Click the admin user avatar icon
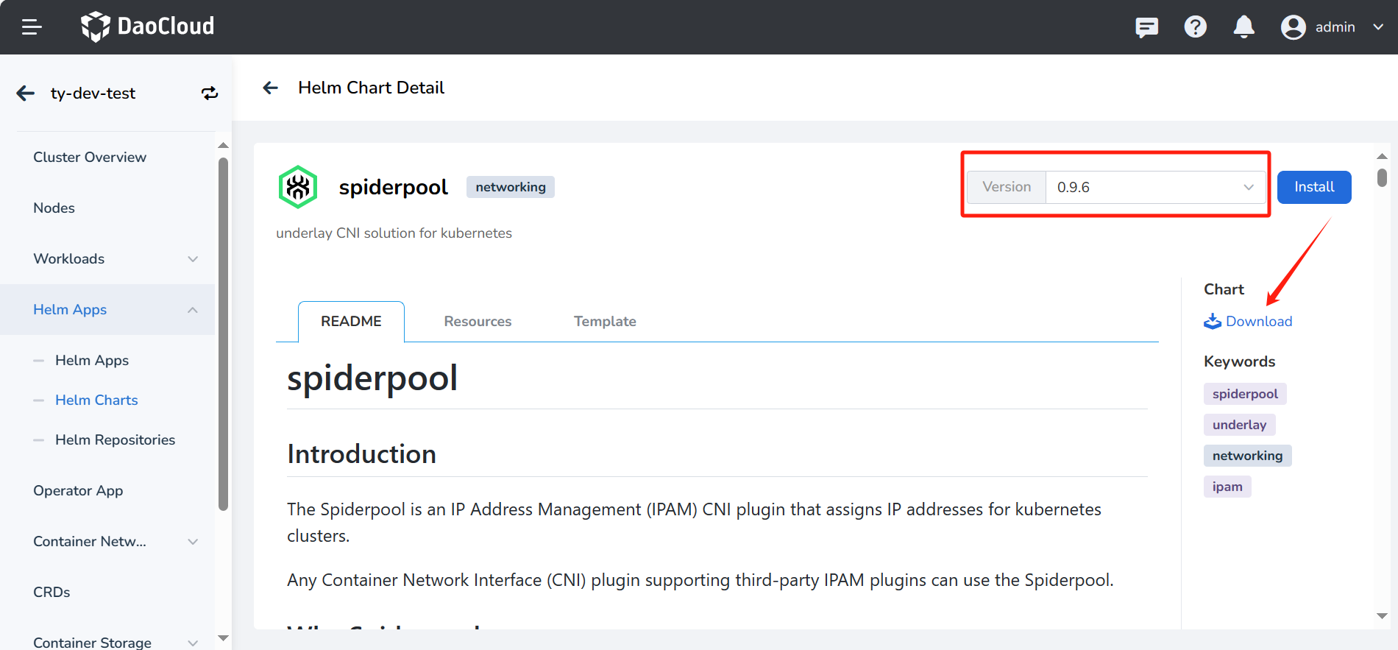Screen dimensions: 1398x650 (1293, 27)
